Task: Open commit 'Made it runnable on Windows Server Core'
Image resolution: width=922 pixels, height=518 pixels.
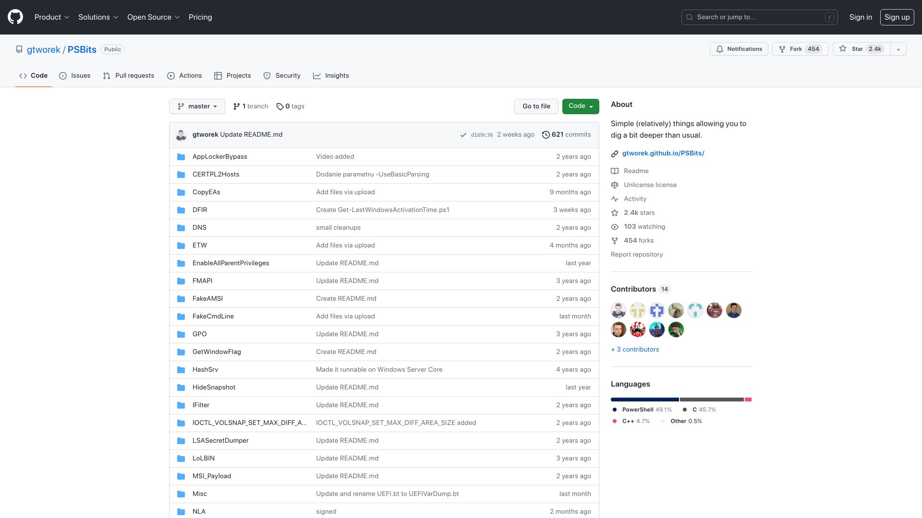Action: click(x=379, y=370)
